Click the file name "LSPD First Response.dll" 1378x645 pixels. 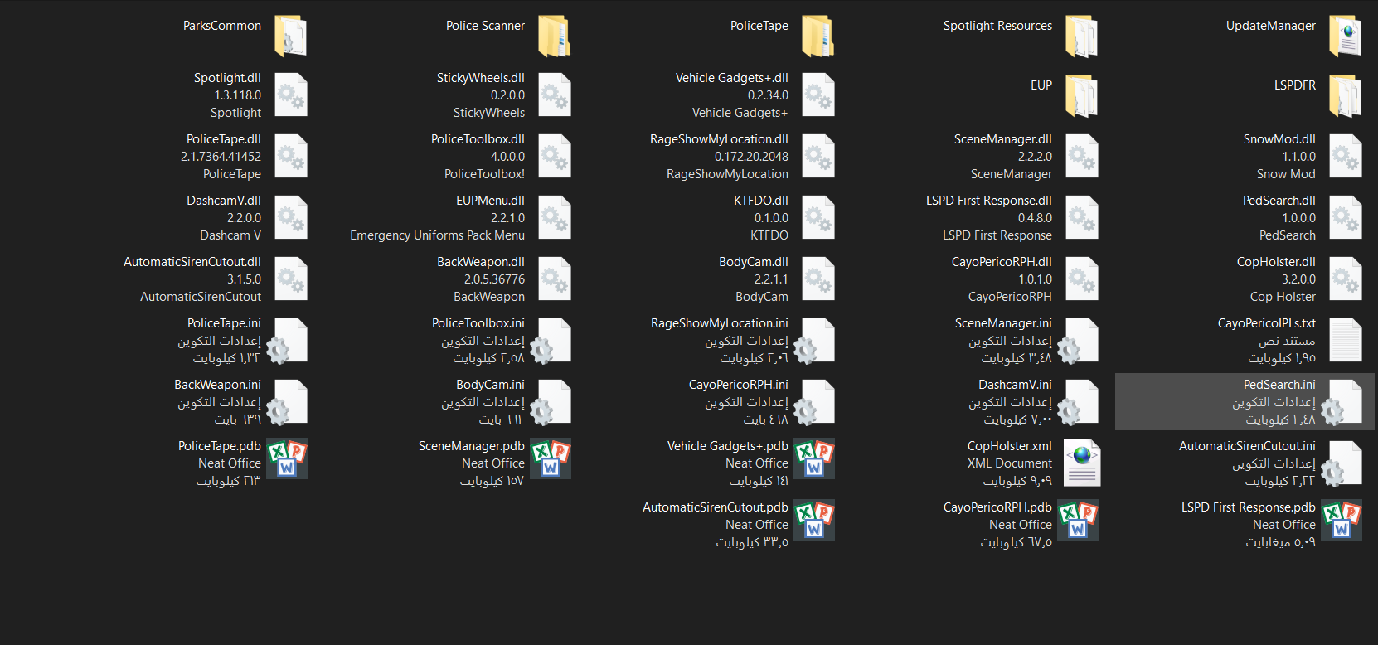coord(988,201)
